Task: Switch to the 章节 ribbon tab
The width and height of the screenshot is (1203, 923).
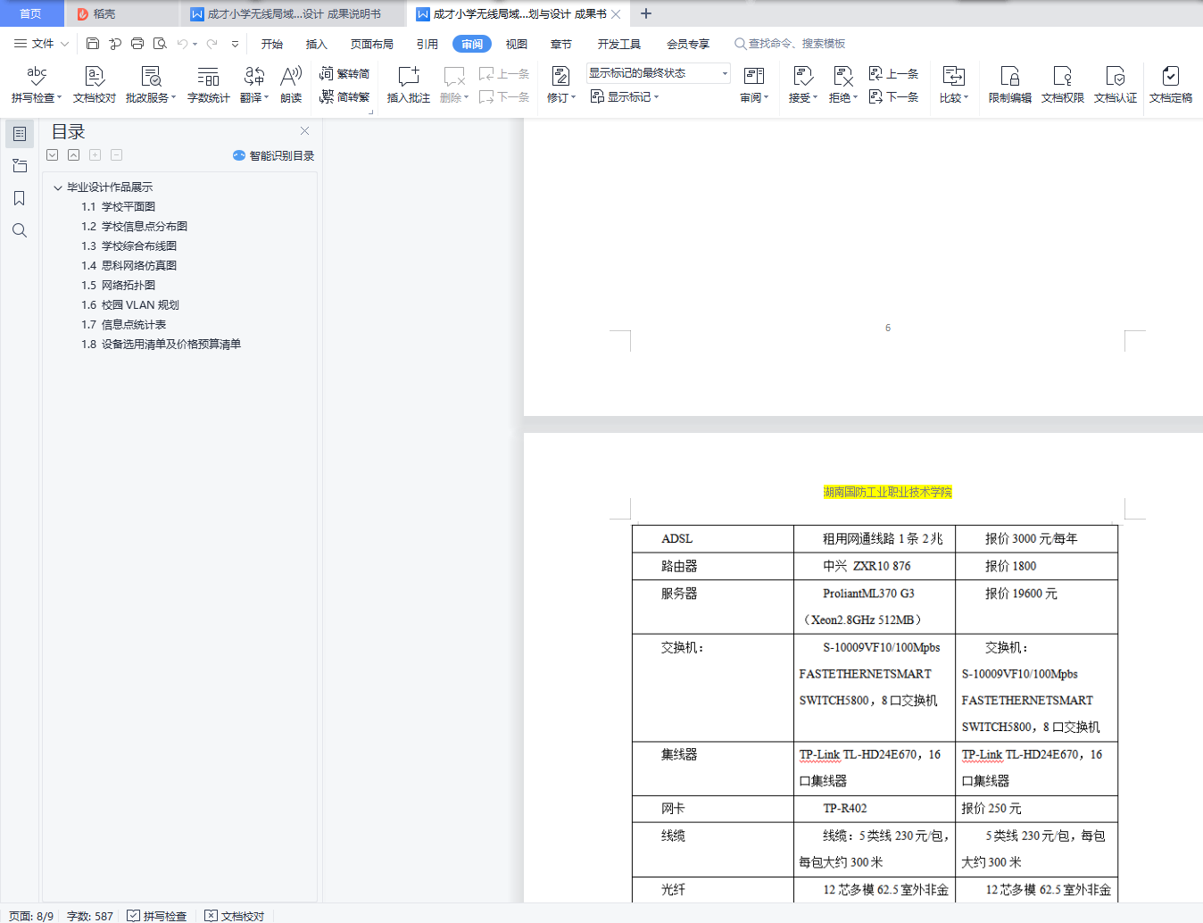Action: click(x=561, y=44)
